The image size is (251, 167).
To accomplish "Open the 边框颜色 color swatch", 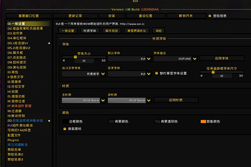I will (x=66, y=122).
